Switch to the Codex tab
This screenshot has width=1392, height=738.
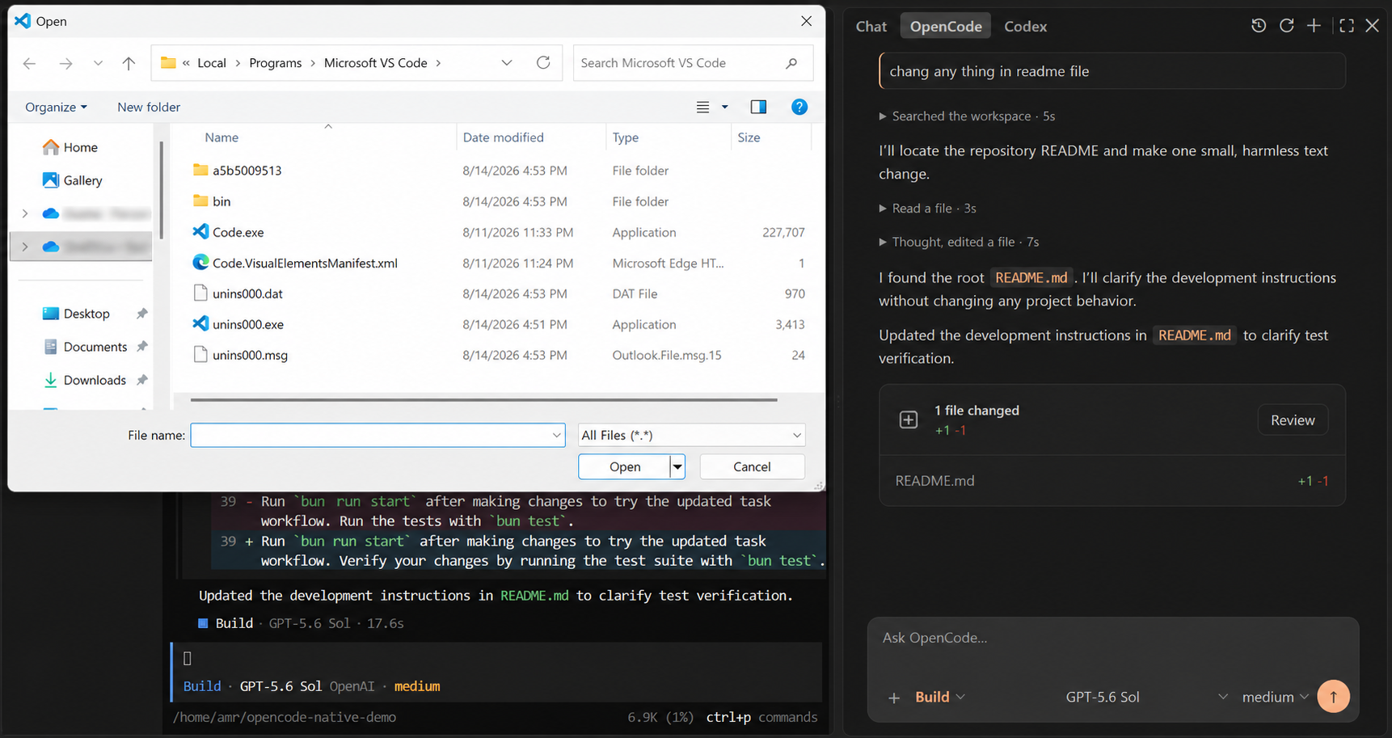point(1026,27)
